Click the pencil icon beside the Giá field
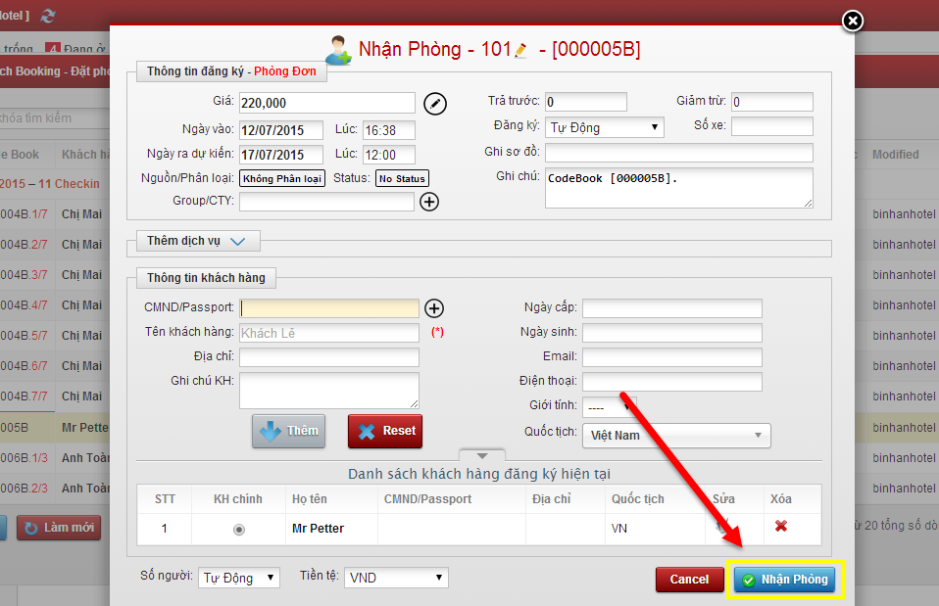Viewport: 939px width, 606px height. click(434, 103)
